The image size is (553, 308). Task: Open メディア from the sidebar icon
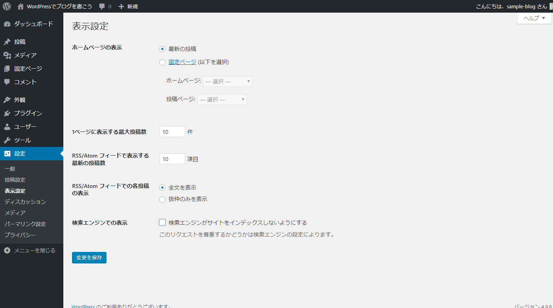[x=7, y=55]
